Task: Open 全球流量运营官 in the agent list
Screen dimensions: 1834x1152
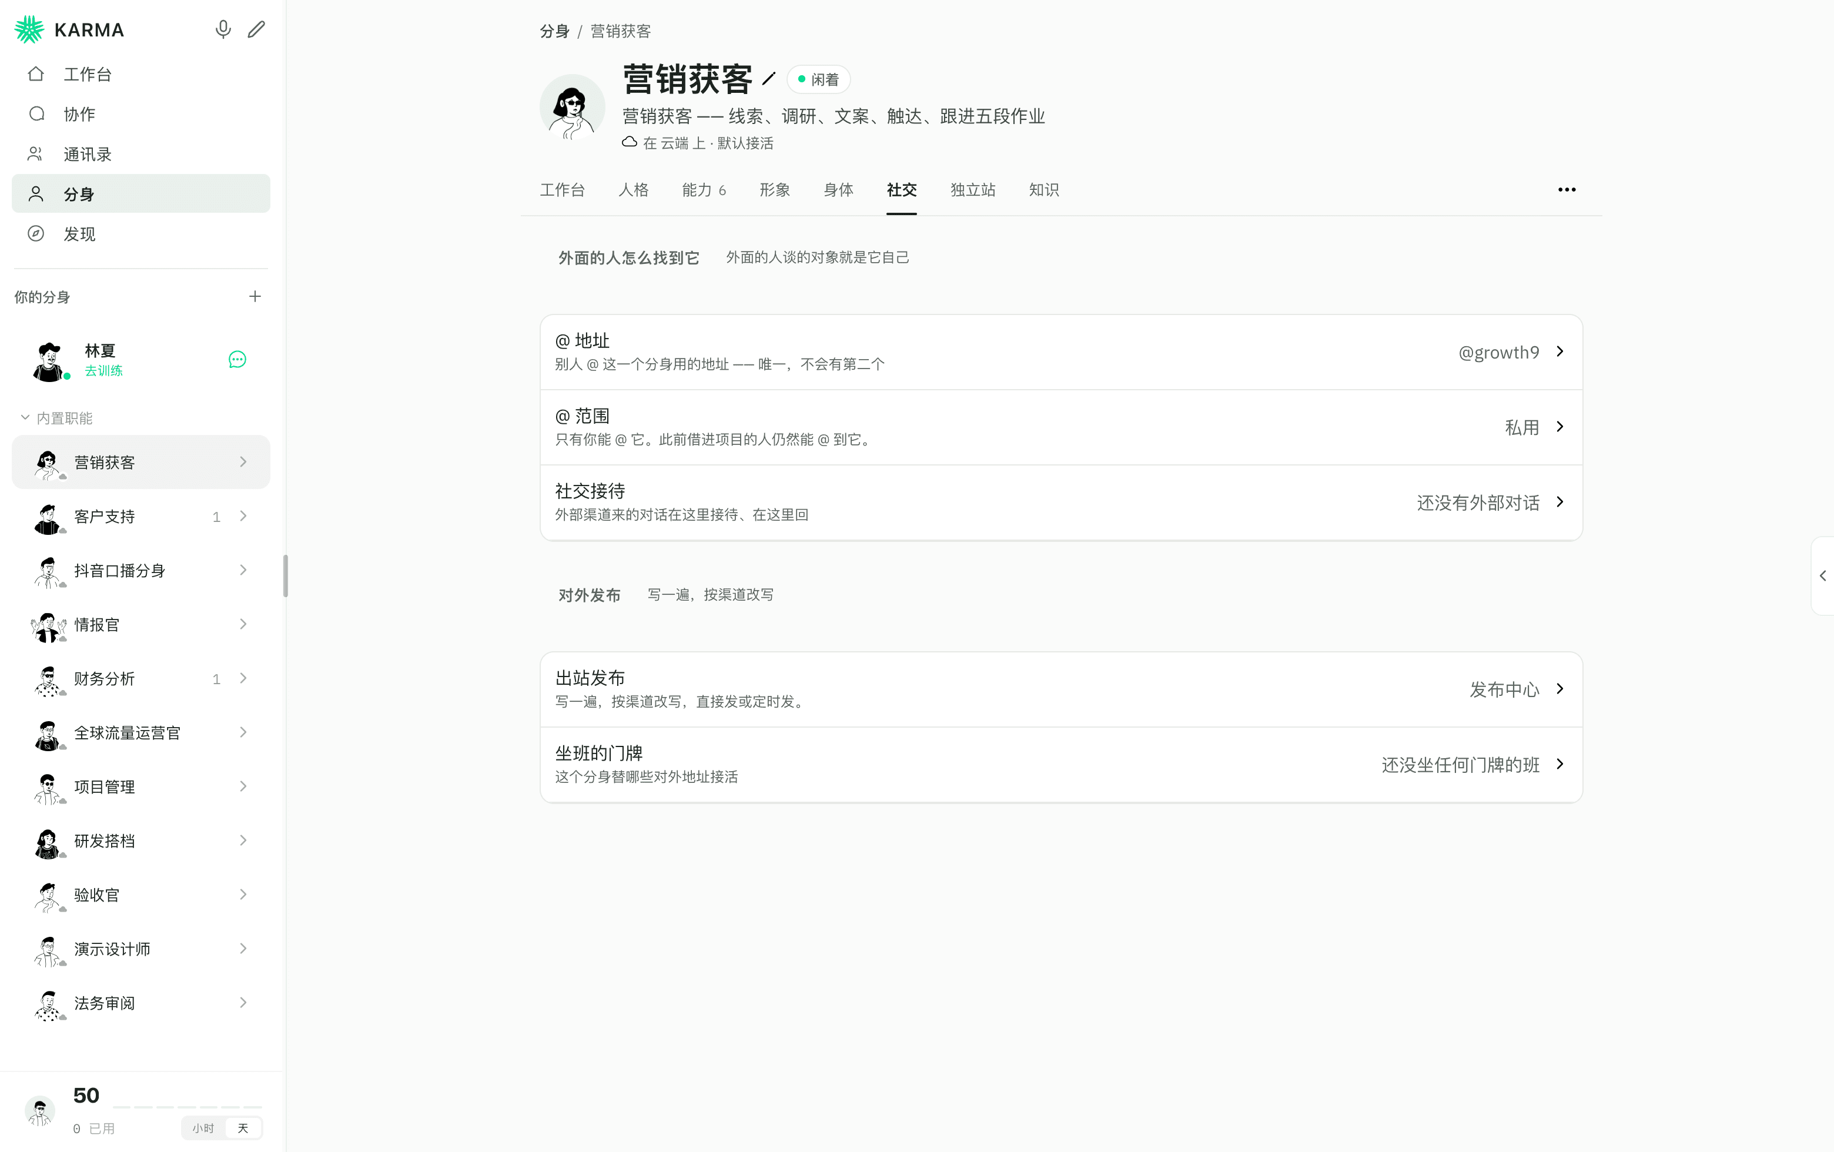Action: pos(141,732)
